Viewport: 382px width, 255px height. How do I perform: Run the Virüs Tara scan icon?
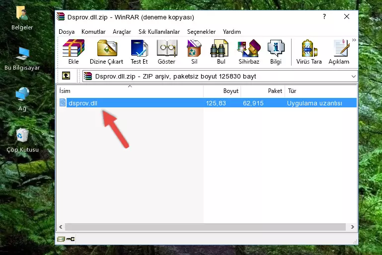(309, 52)
